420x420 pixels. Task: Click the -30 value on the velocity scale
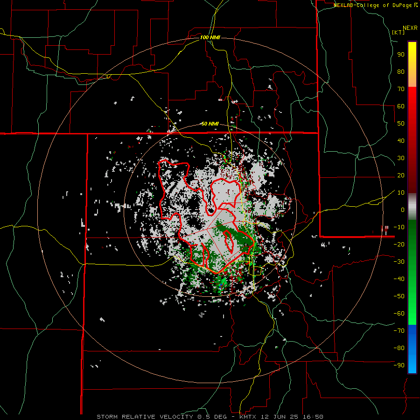click(x=399, y=262)
